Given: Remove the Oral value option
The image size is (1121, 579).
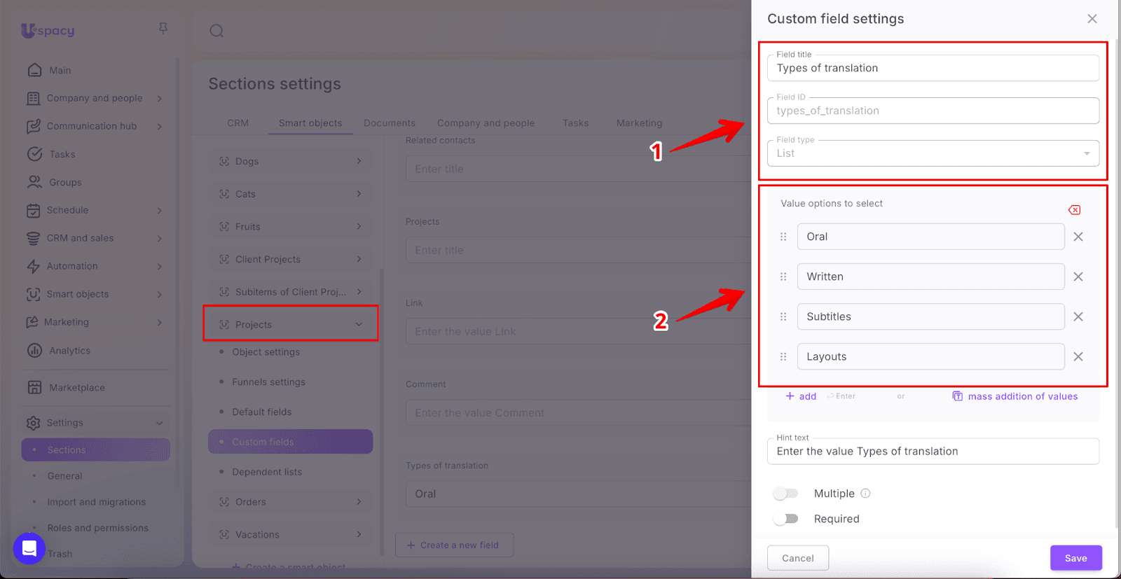Looking at the screenshot, I should point(1078,237).
